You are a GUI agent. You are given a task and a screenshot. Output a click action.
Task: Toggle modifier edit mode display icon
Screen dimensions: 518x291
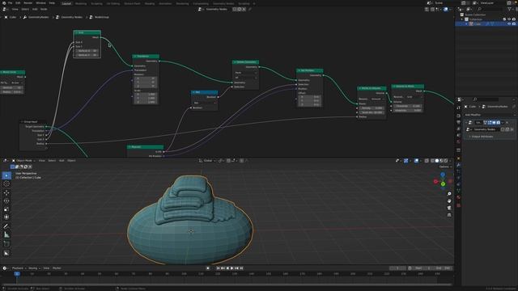pos(490,122)
